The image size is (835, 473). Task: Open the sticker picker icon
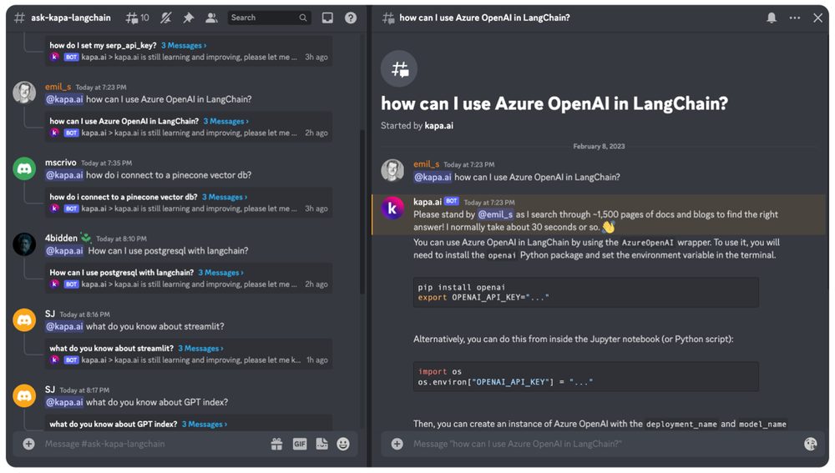click(x=321, y=444)
